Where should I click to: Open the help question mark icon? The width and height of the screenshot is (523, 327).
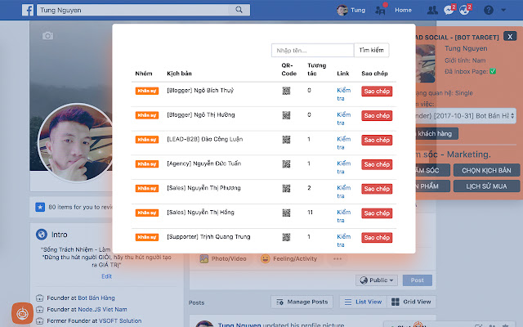click(489, 11)
